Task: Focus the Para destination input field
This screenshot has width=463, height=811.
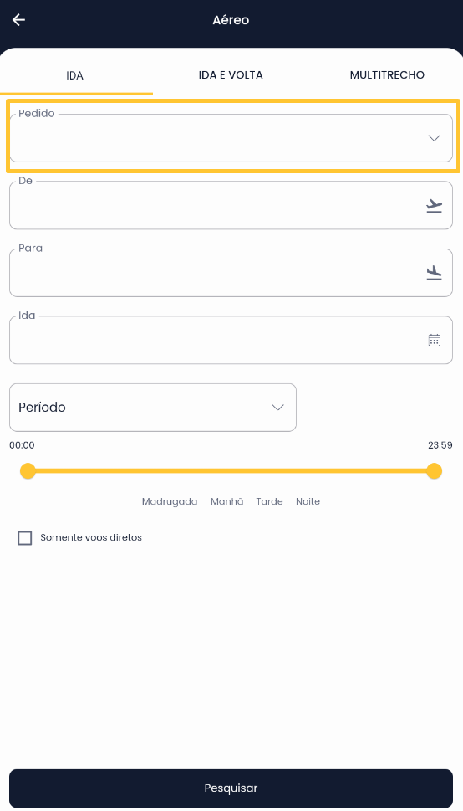Action: click(231, 273)
